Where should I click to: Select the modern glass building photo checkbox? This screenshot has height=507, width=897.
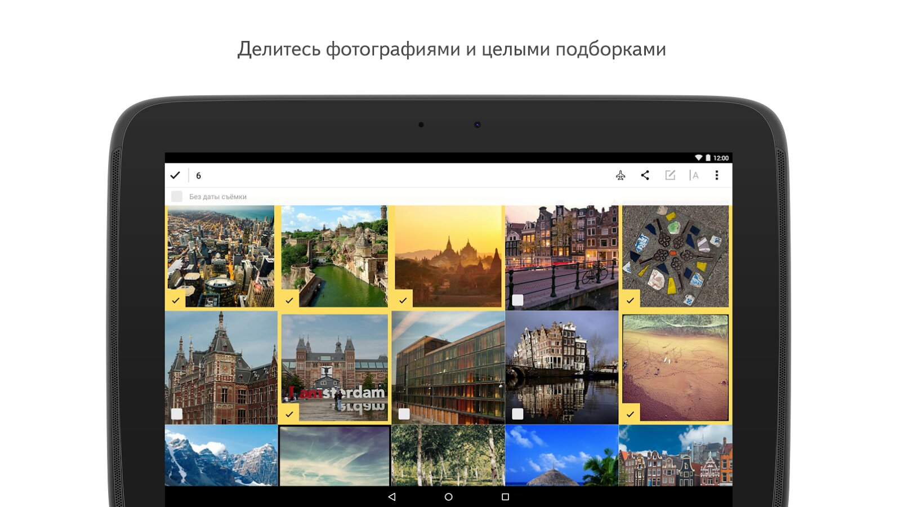coord(404,414)
